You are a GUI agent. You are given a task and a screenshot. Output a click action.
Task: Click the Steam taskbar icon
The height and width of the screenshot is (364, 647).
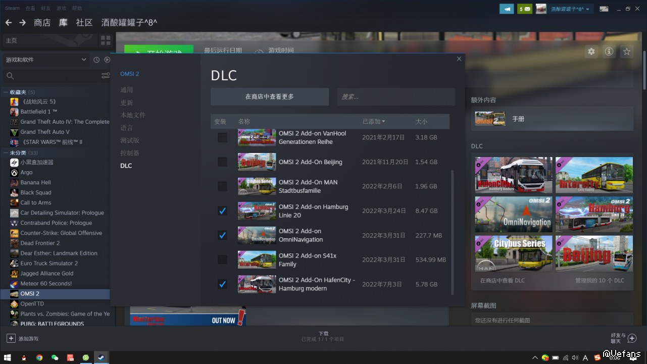click(102, 357)
